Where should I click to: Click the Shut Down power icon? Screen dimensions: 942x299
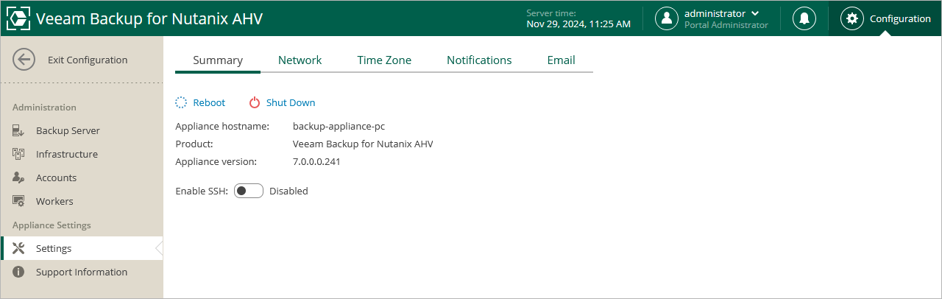(255, 102)
